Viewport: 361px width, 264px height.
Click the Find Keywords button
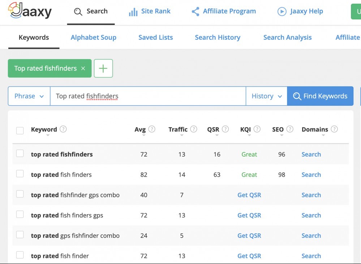pyautogui.click(x=320, y=96)
